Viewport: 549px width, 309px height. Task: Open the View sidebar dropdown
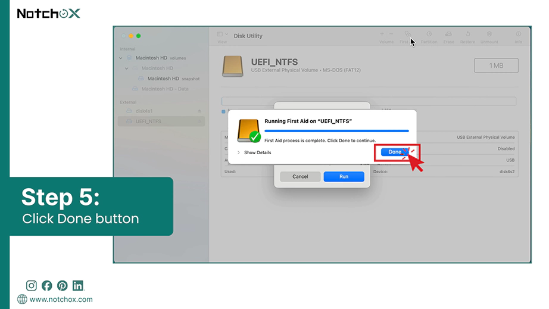coord(222,35)
